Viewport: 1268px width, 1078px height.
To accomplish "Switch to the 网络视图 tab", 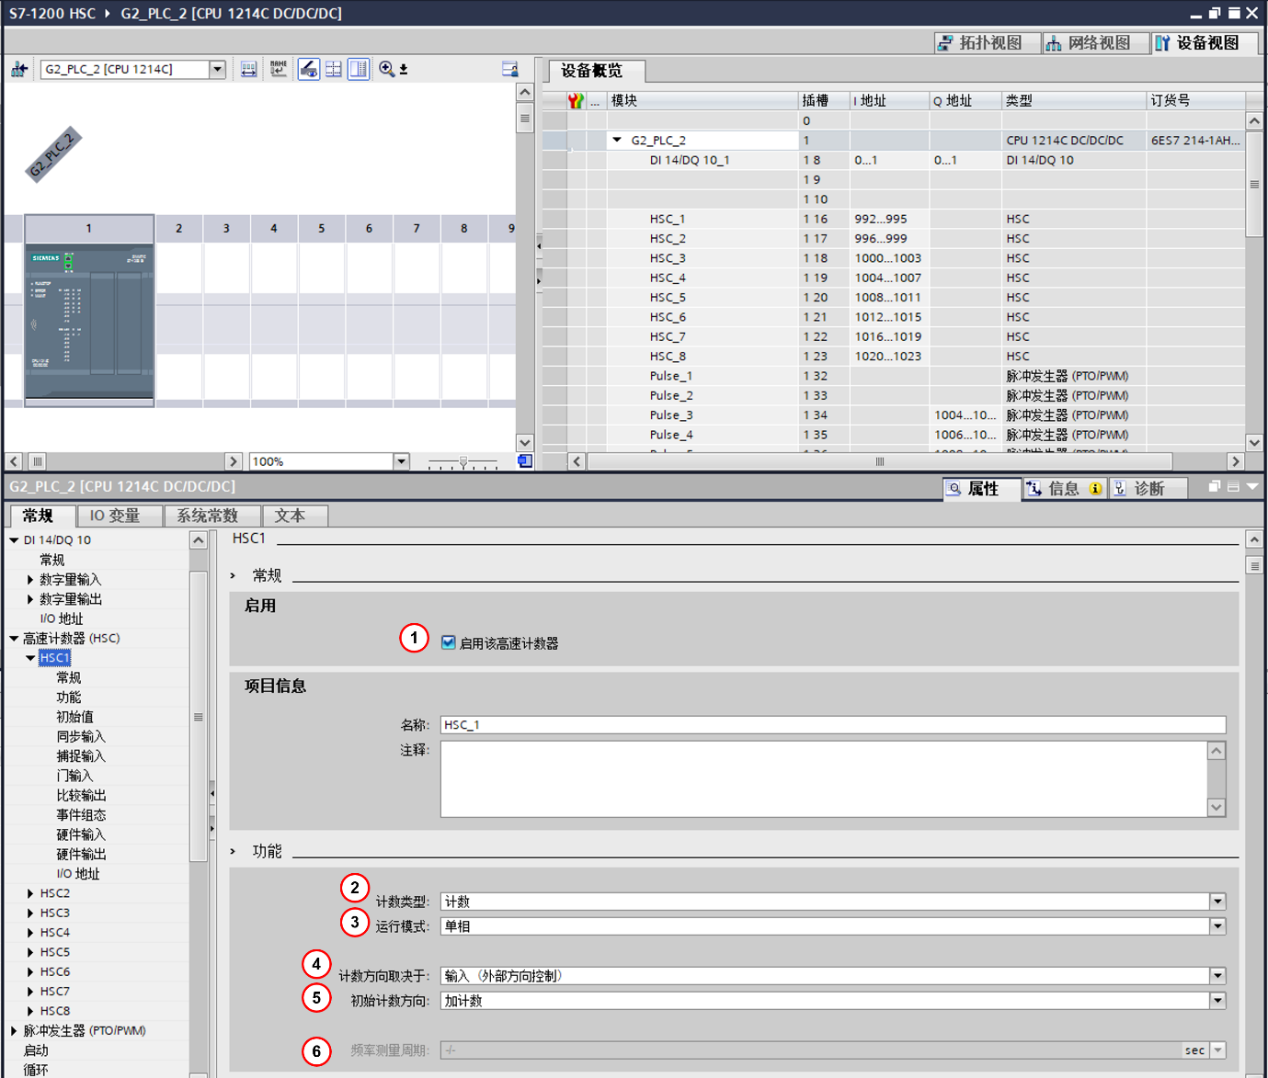I will pos(1096,43).
